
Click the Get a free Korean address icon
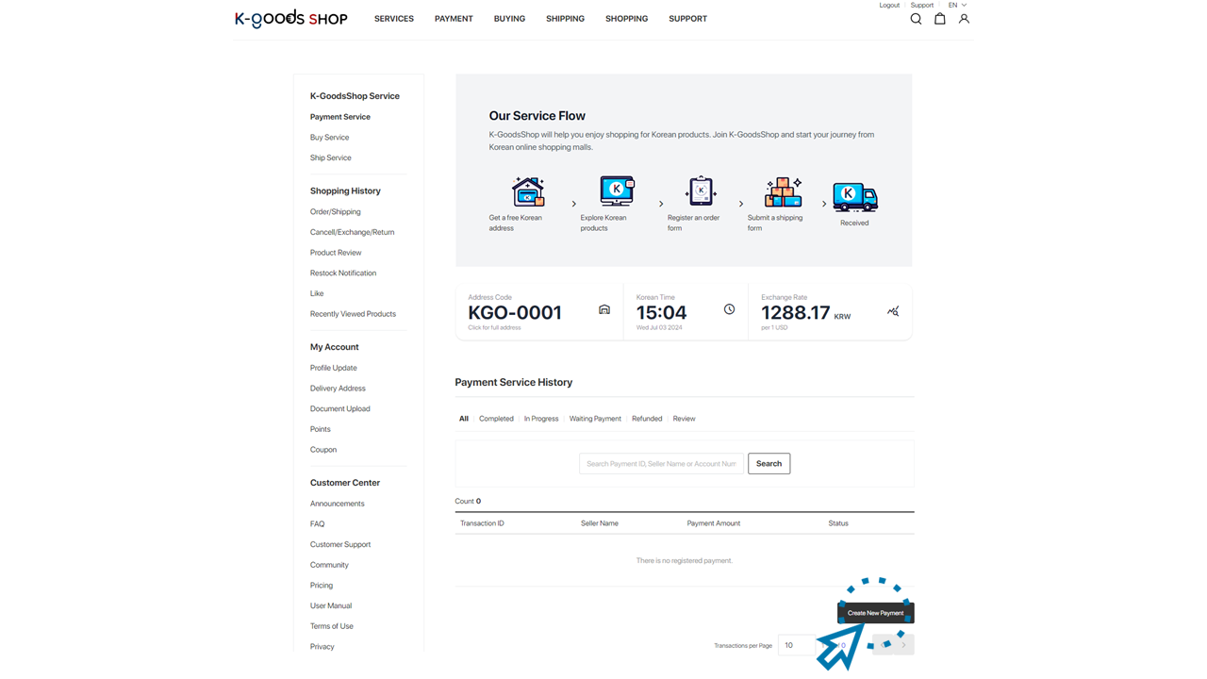pos(528,191)
